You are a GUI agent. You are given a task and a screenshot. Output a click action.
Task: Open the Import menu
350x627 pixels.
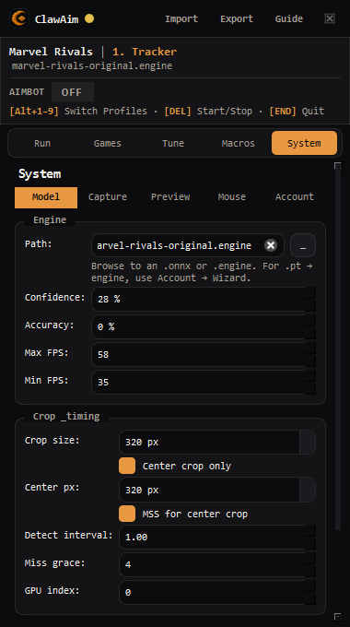pos(181,18)
